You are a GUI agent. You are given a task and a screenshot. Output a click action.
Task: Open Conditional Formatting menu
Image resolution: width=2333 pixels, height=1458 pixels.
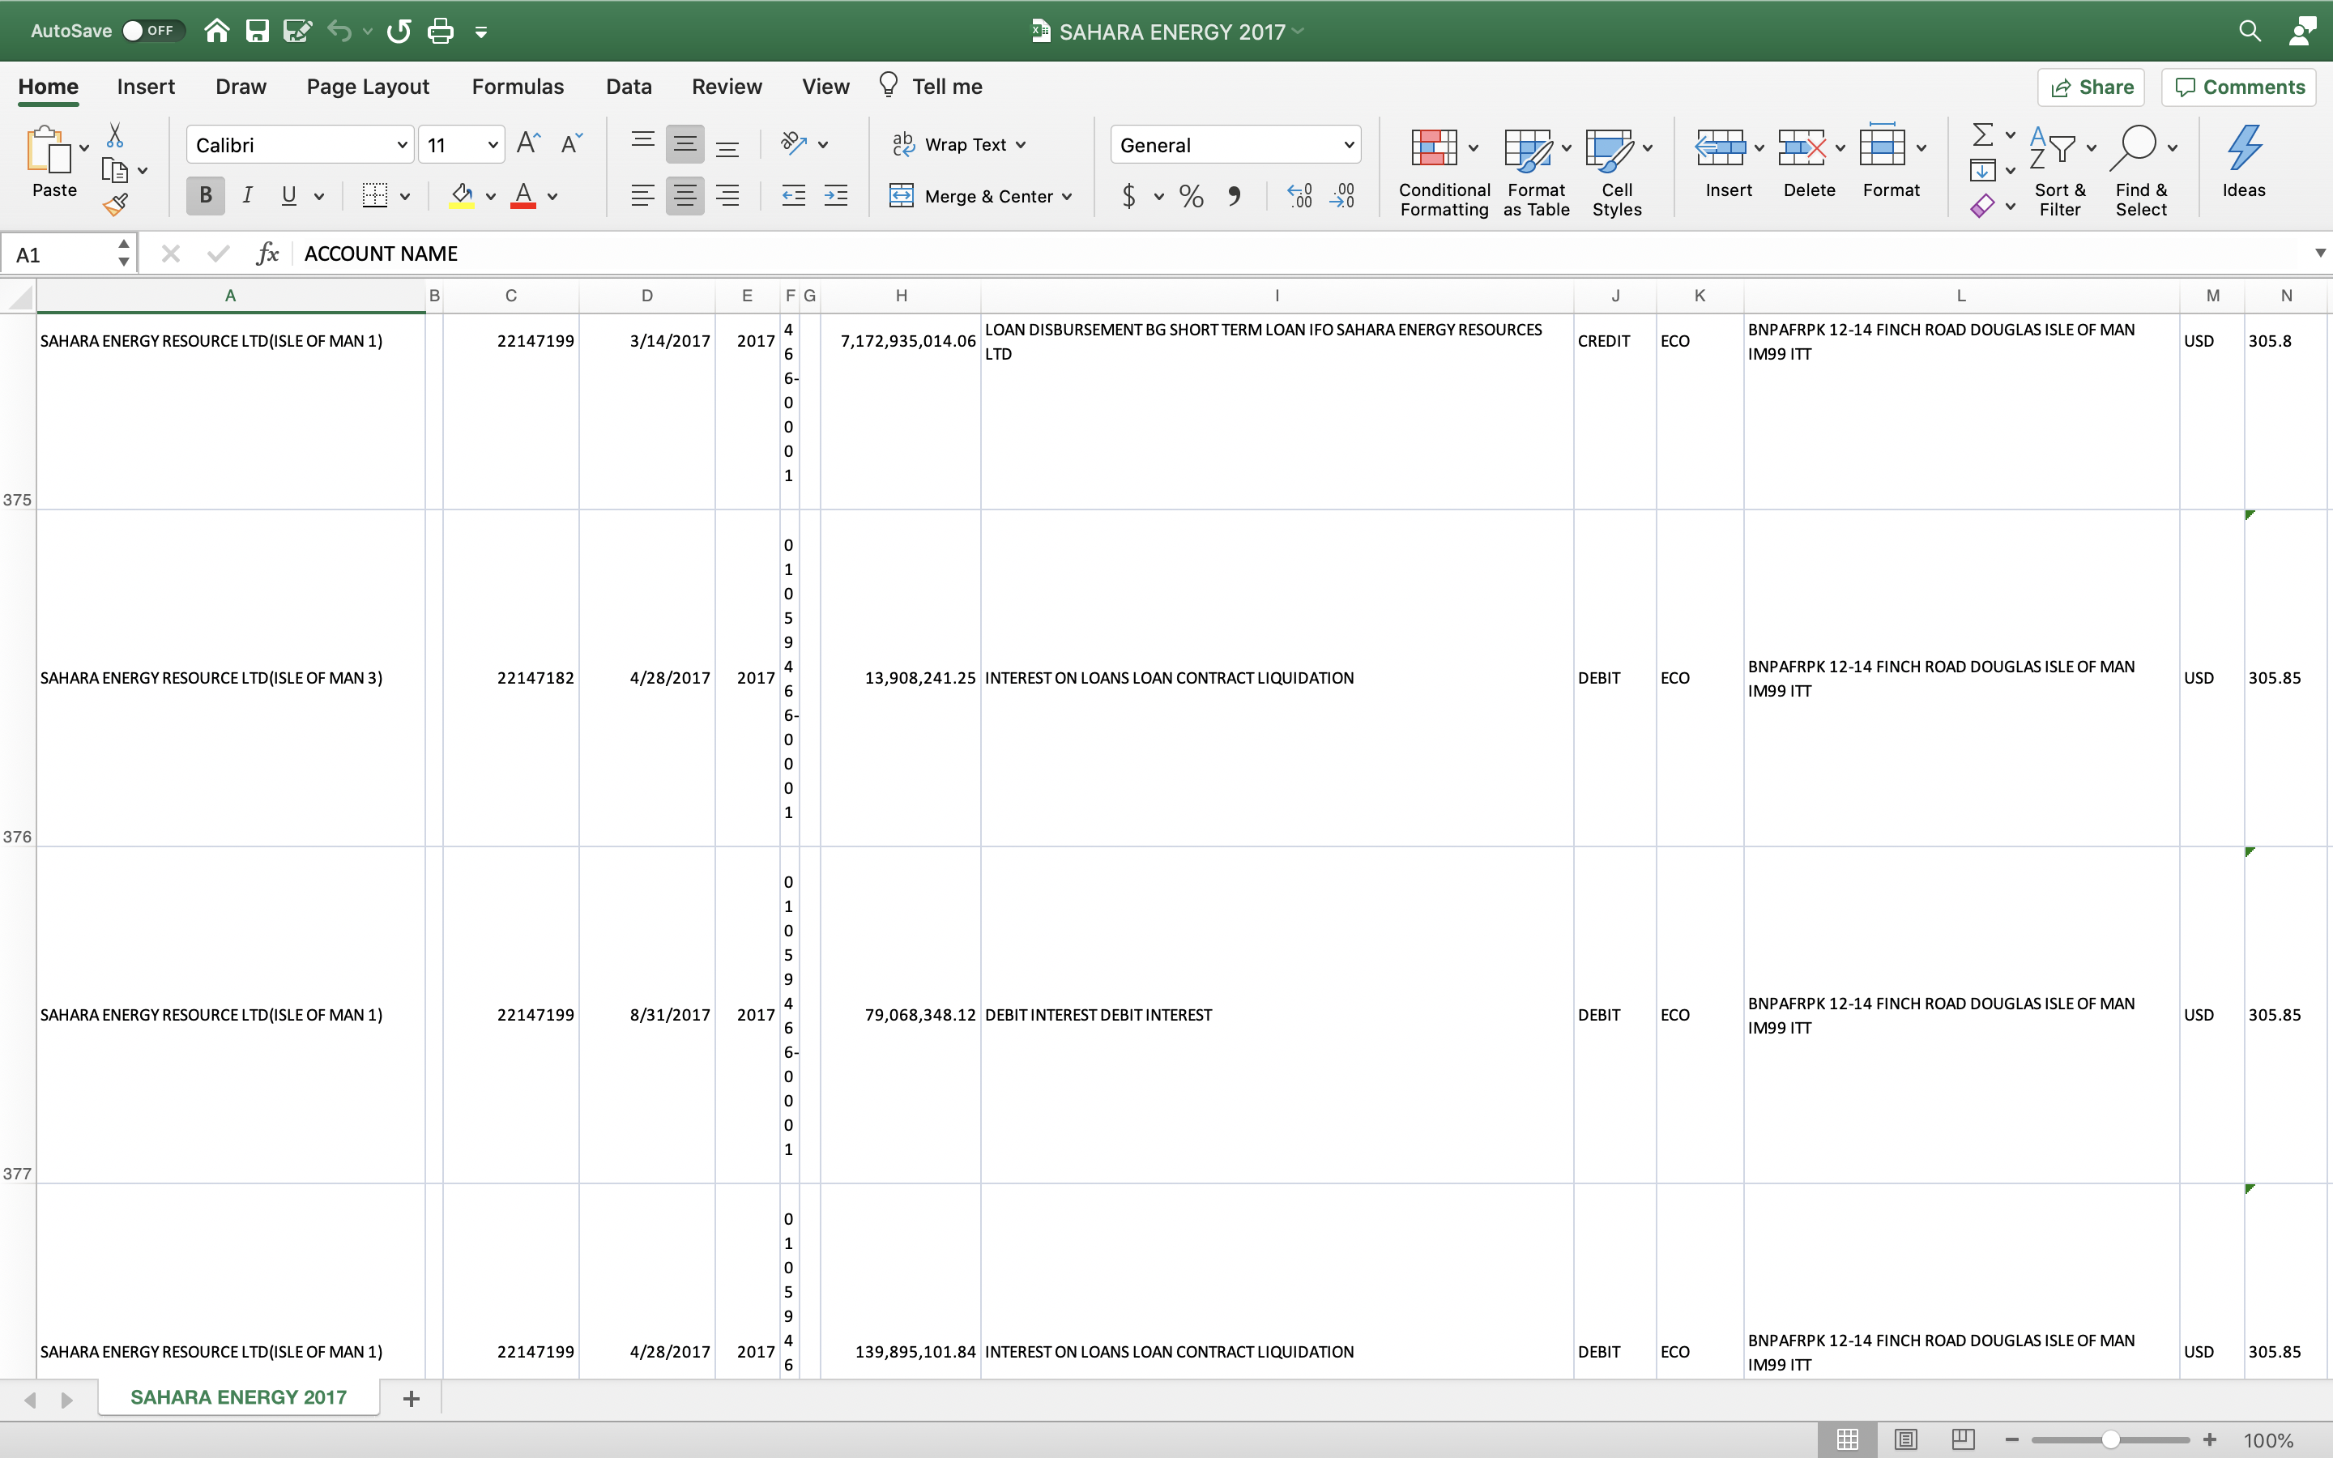tap(1444, 172)
